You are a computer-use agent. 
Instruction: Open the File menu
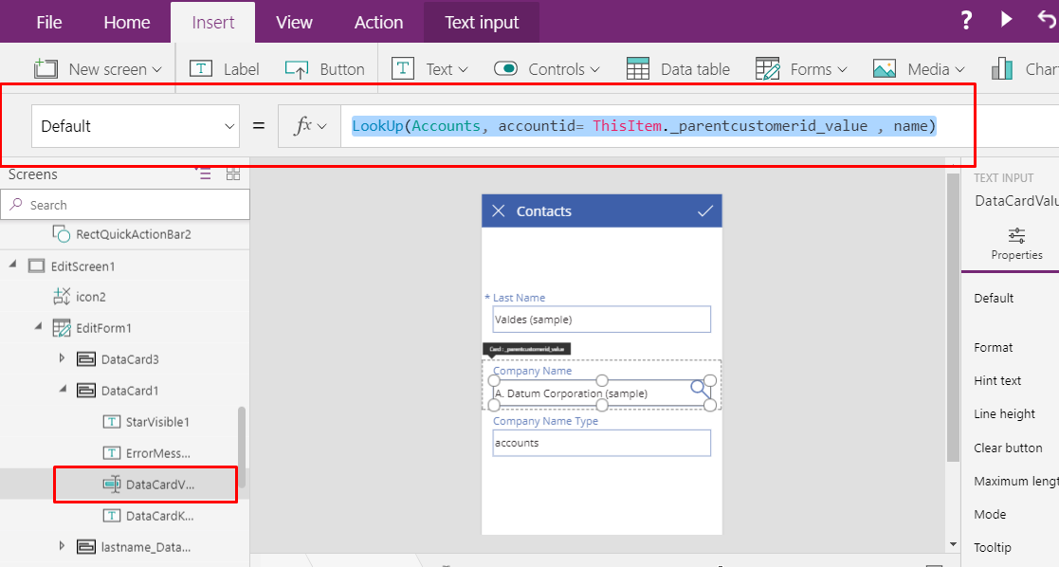pyautogui.click(x=49, y=23)
